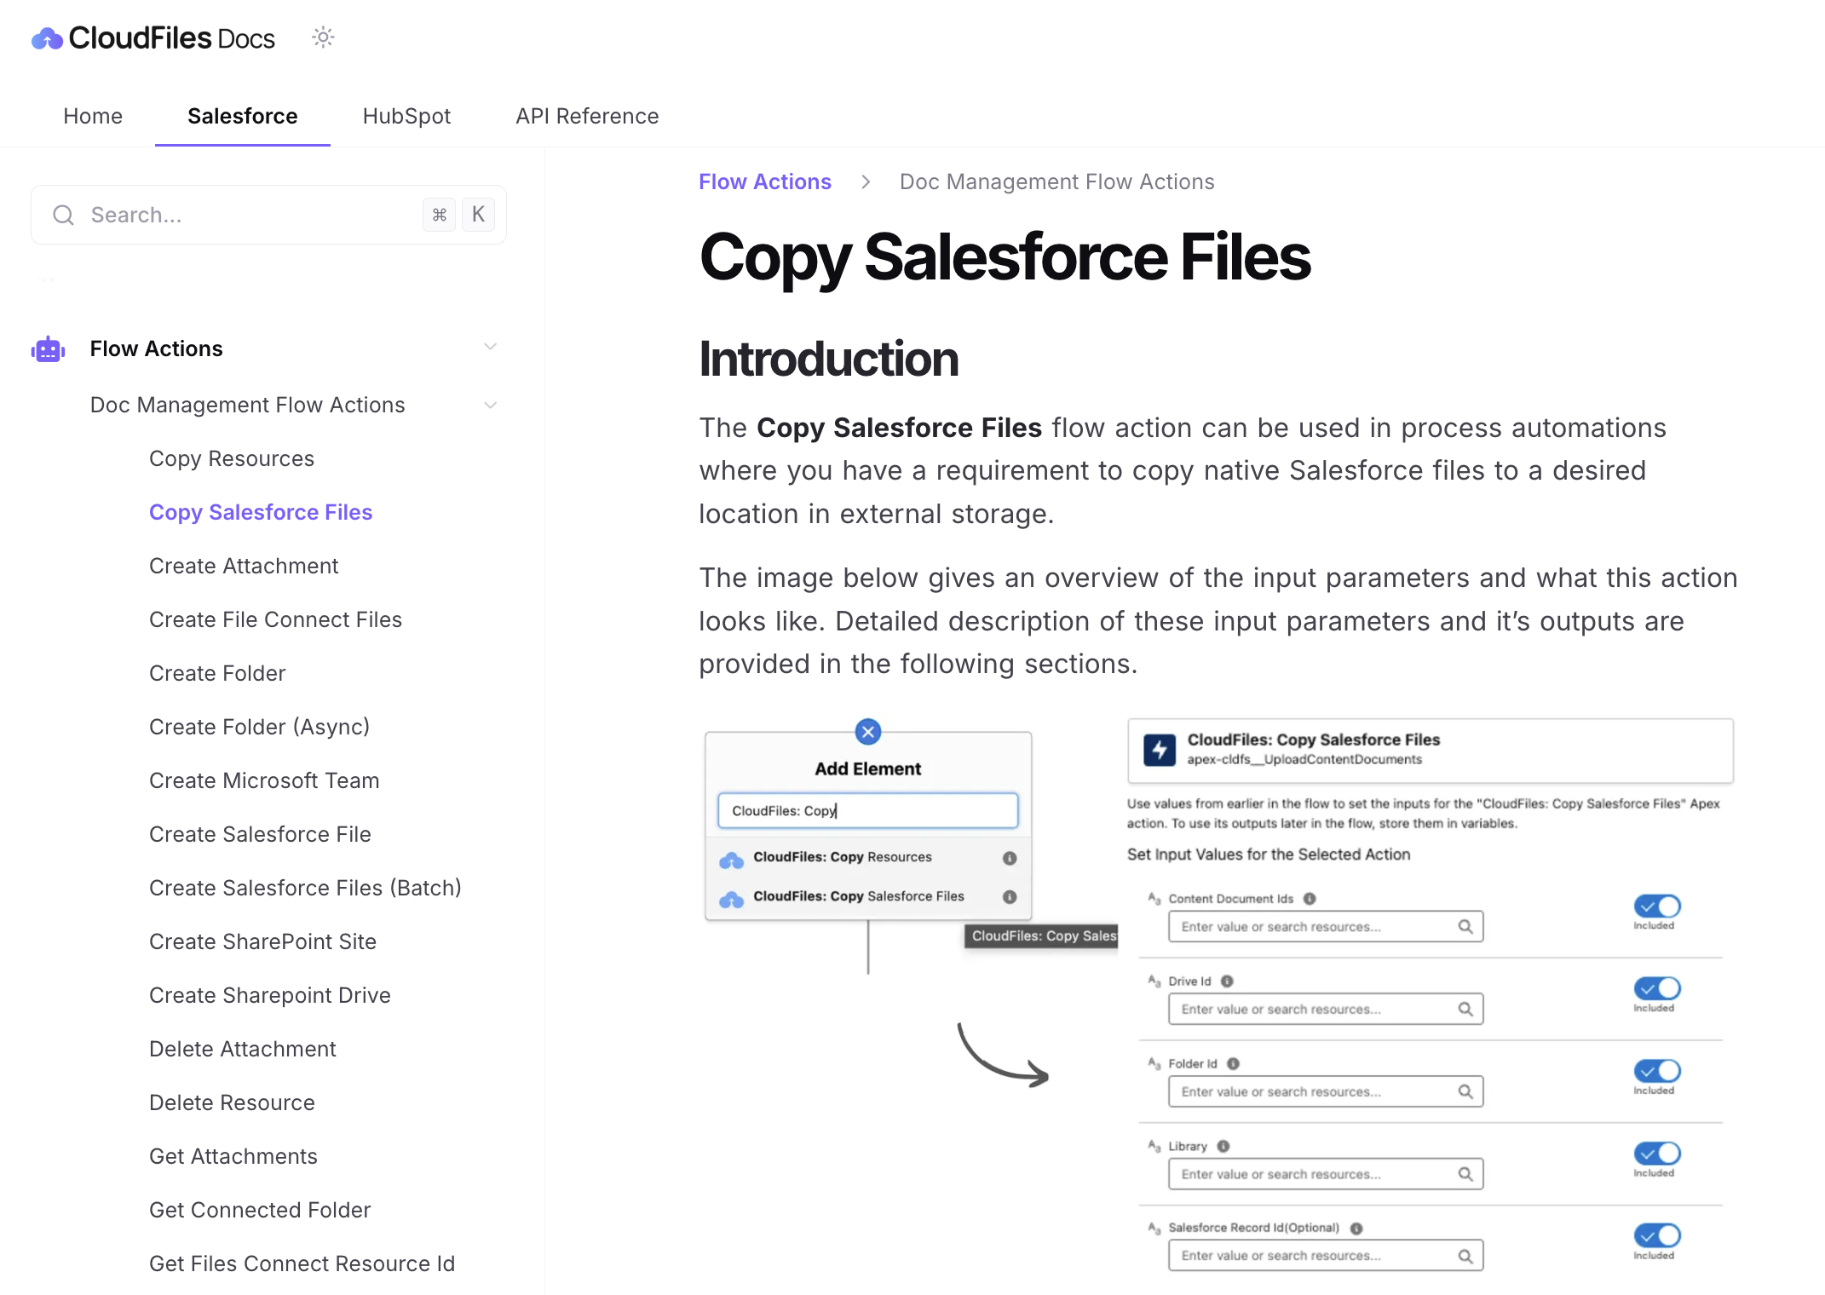Open Get Connected Folder page
Viewport: 1825px width, 1295px height.
tap(260, 1210)
